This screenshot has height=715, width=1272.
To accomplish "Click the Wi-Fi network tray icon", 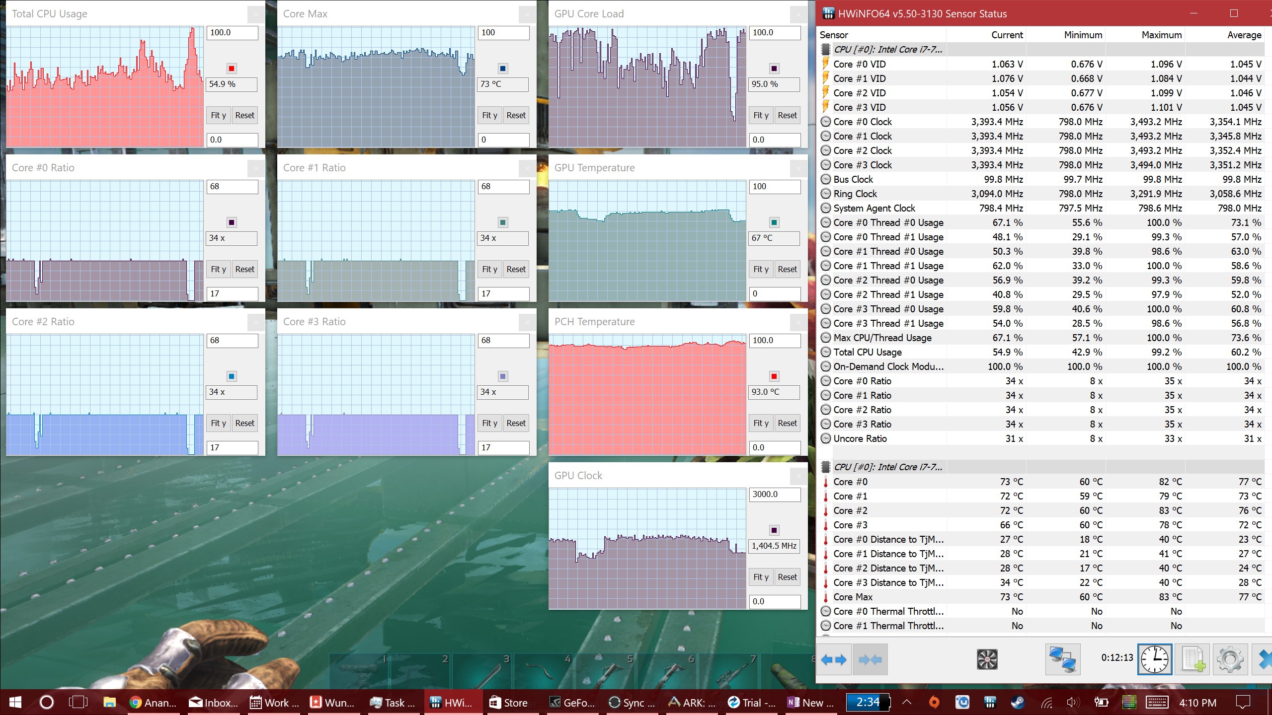I will pyautogui.click(x=1046, y=702).
